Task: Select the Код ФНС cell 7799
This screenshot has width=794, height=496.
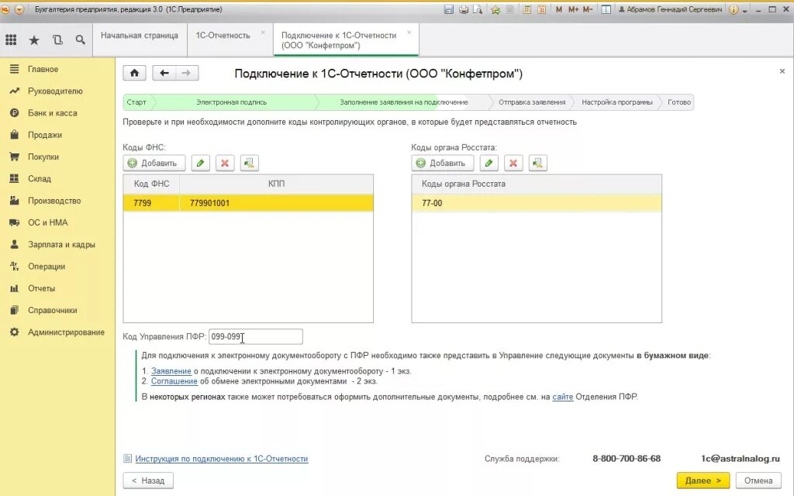Action: [151, 203]
